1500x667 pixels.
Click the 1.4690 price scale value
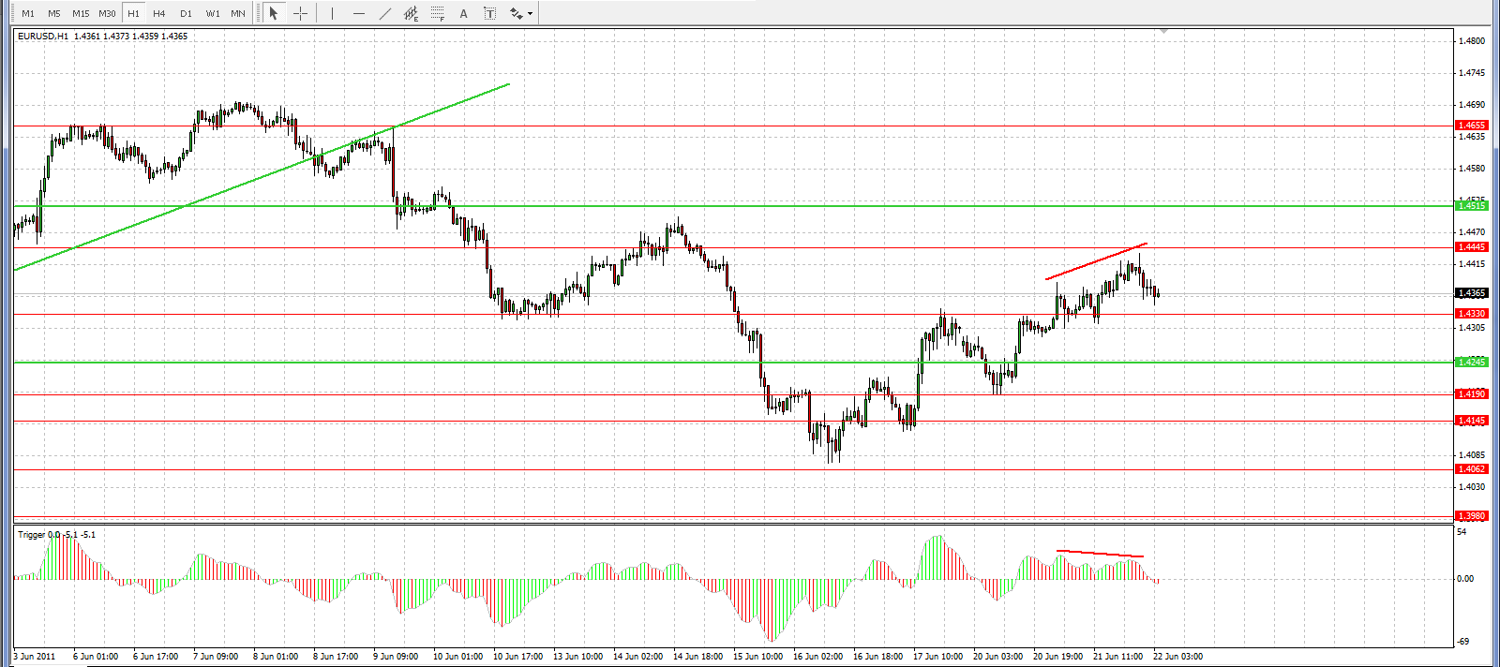pos(1472,105)
